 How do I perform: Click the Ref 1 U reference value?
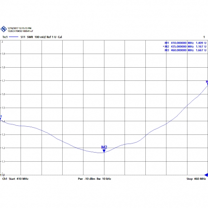click(x=51, y=37)
